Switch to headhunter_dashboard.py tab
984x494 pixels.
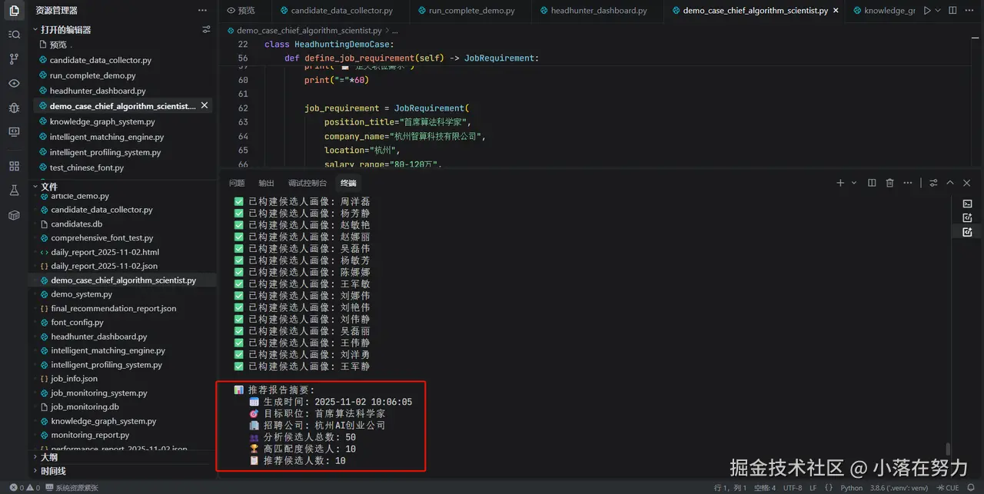[598, 11]
